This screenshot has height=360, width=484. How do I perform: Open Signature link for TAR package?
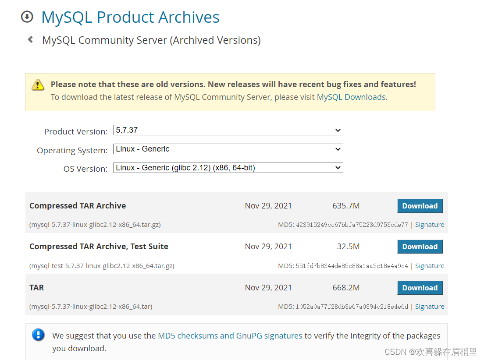430,307
